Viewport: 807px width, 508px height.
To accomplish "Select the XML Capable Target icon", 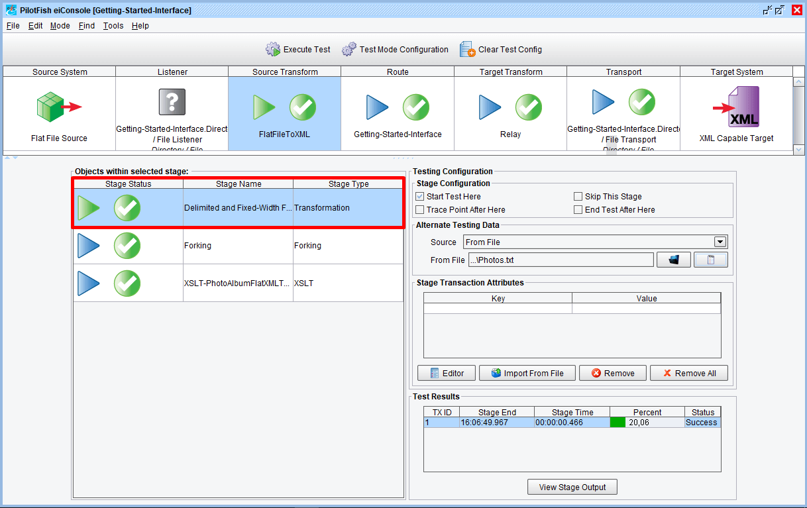I will point(736,107).
